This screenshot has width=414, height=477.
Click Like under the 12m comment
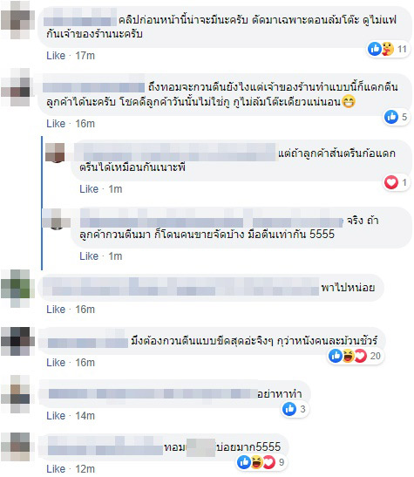pos(56,469)
